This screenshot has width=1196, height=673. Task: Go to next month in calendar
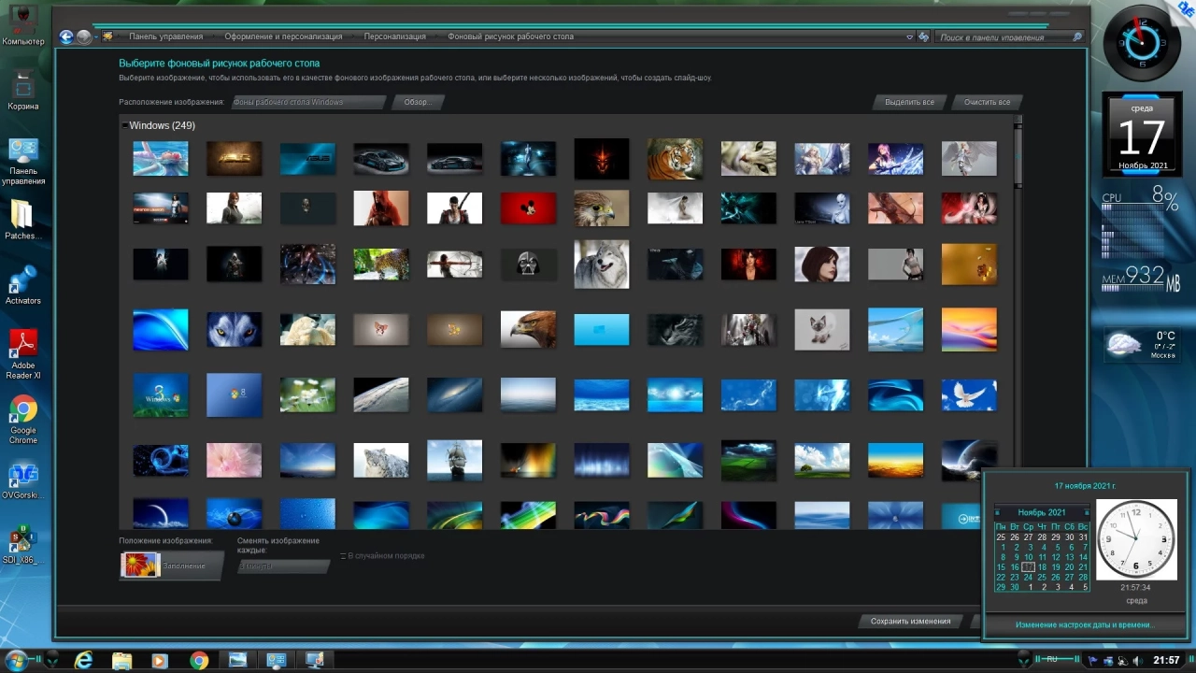coord(1086,512)
